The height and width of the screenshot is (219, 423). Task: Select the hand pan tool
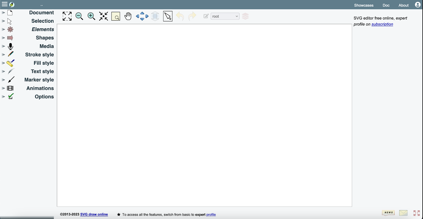128,16
